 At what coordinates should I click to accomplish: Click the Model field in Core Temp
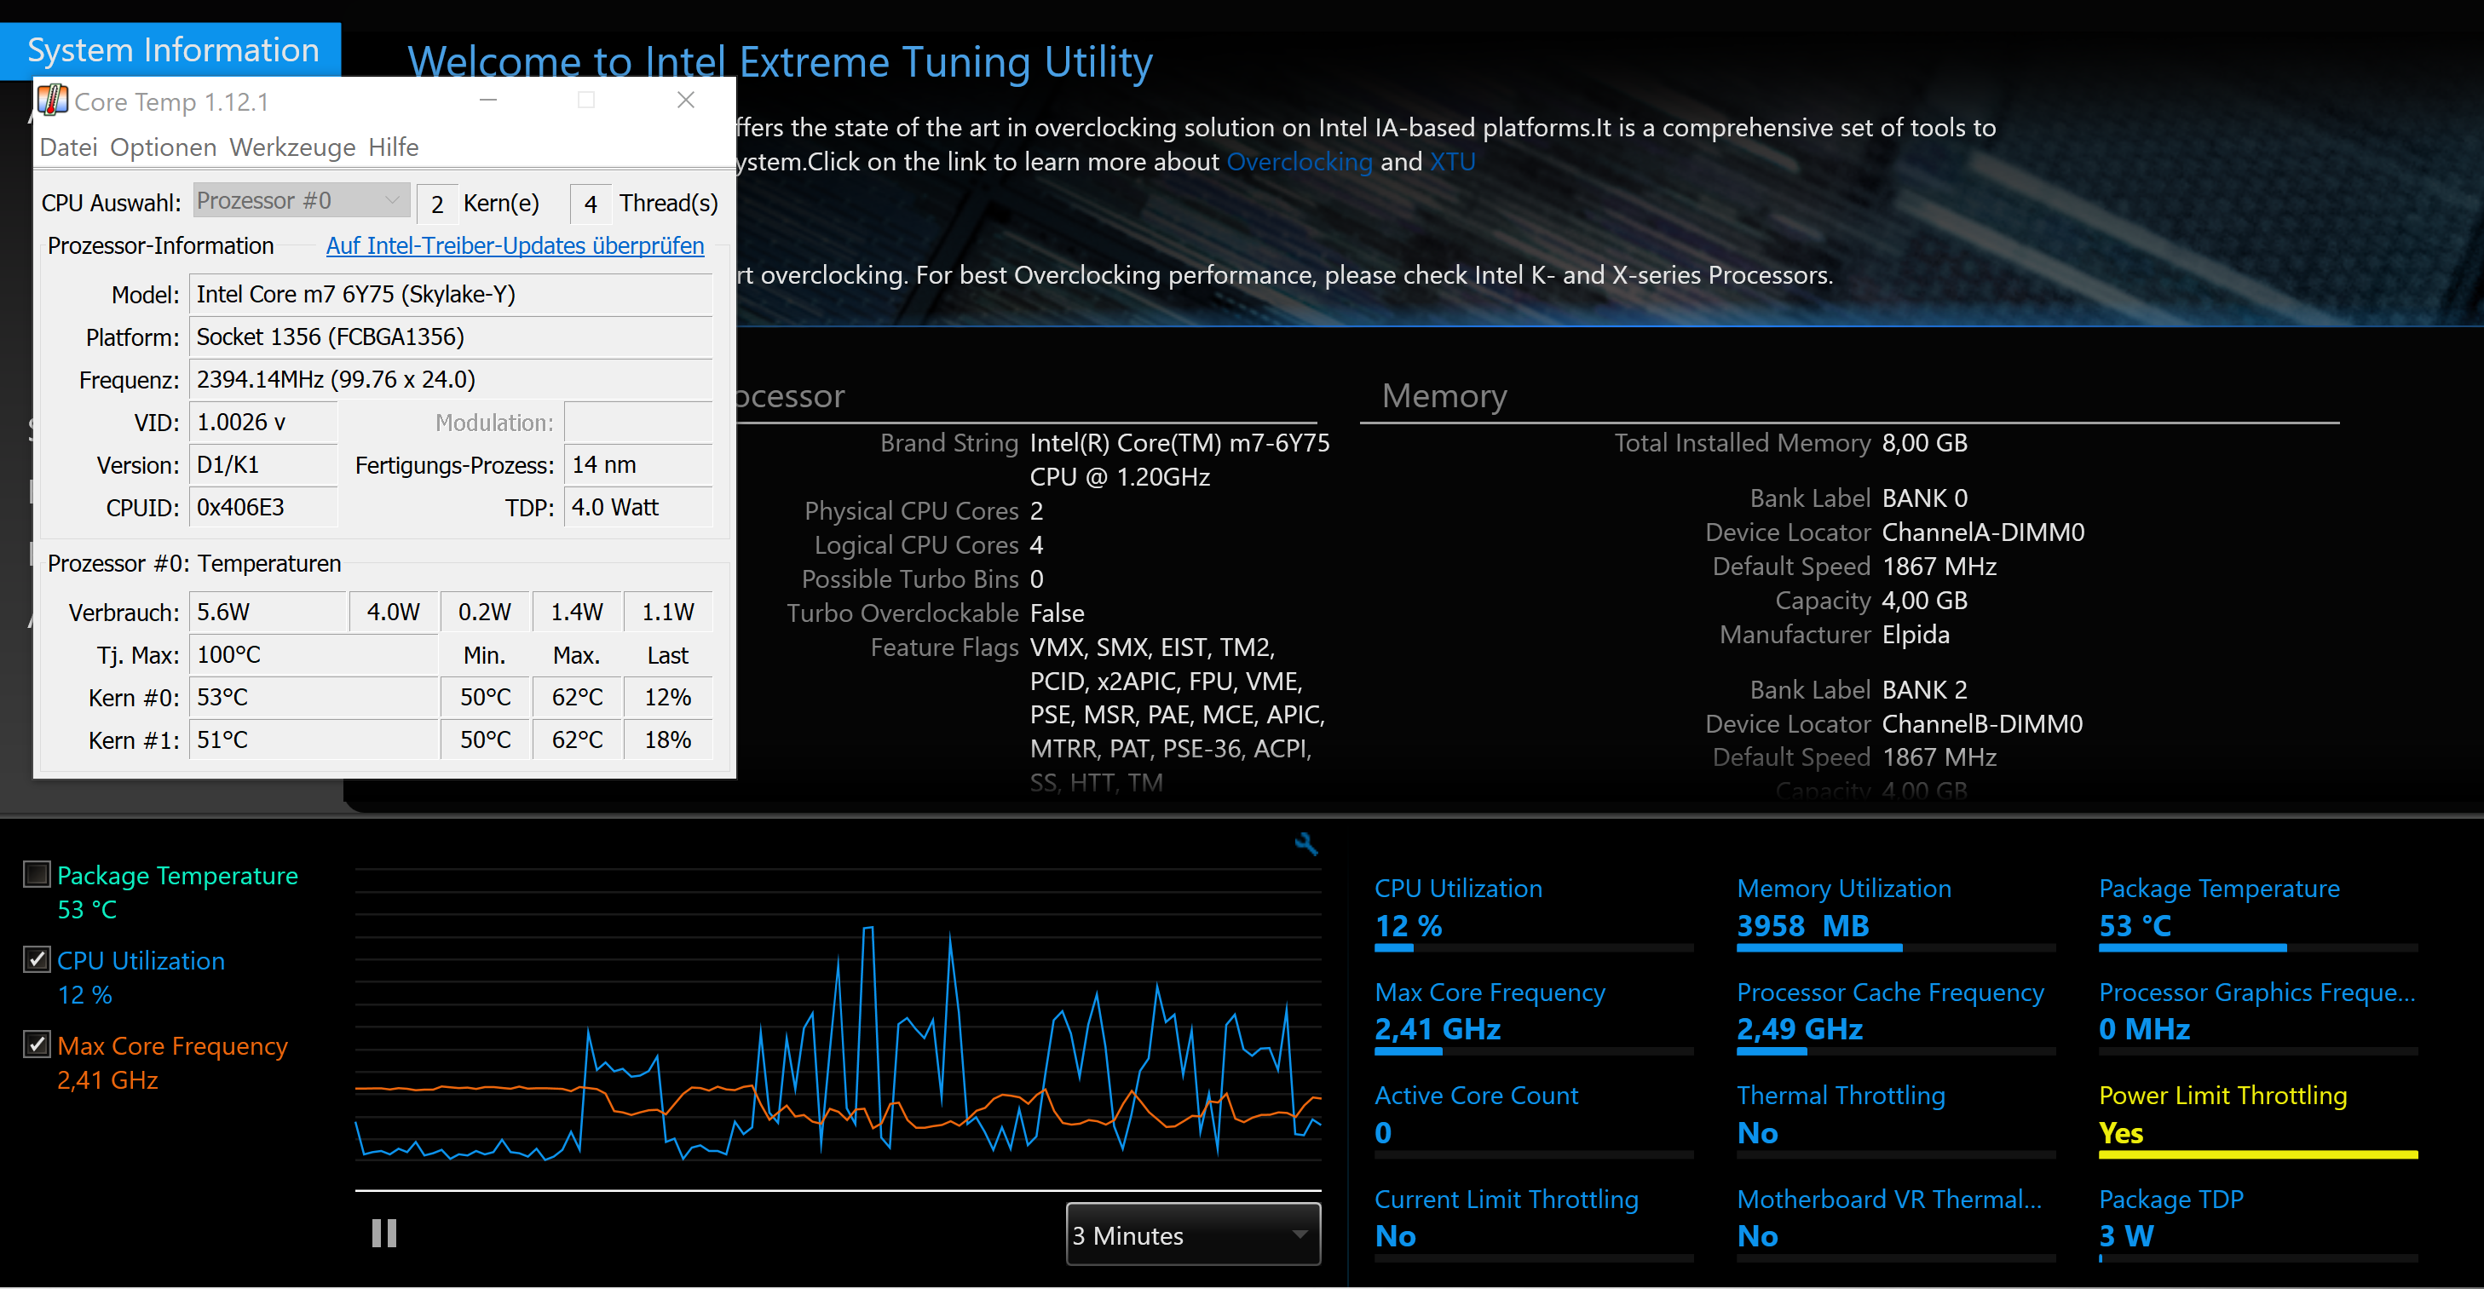tap(450, 294)
